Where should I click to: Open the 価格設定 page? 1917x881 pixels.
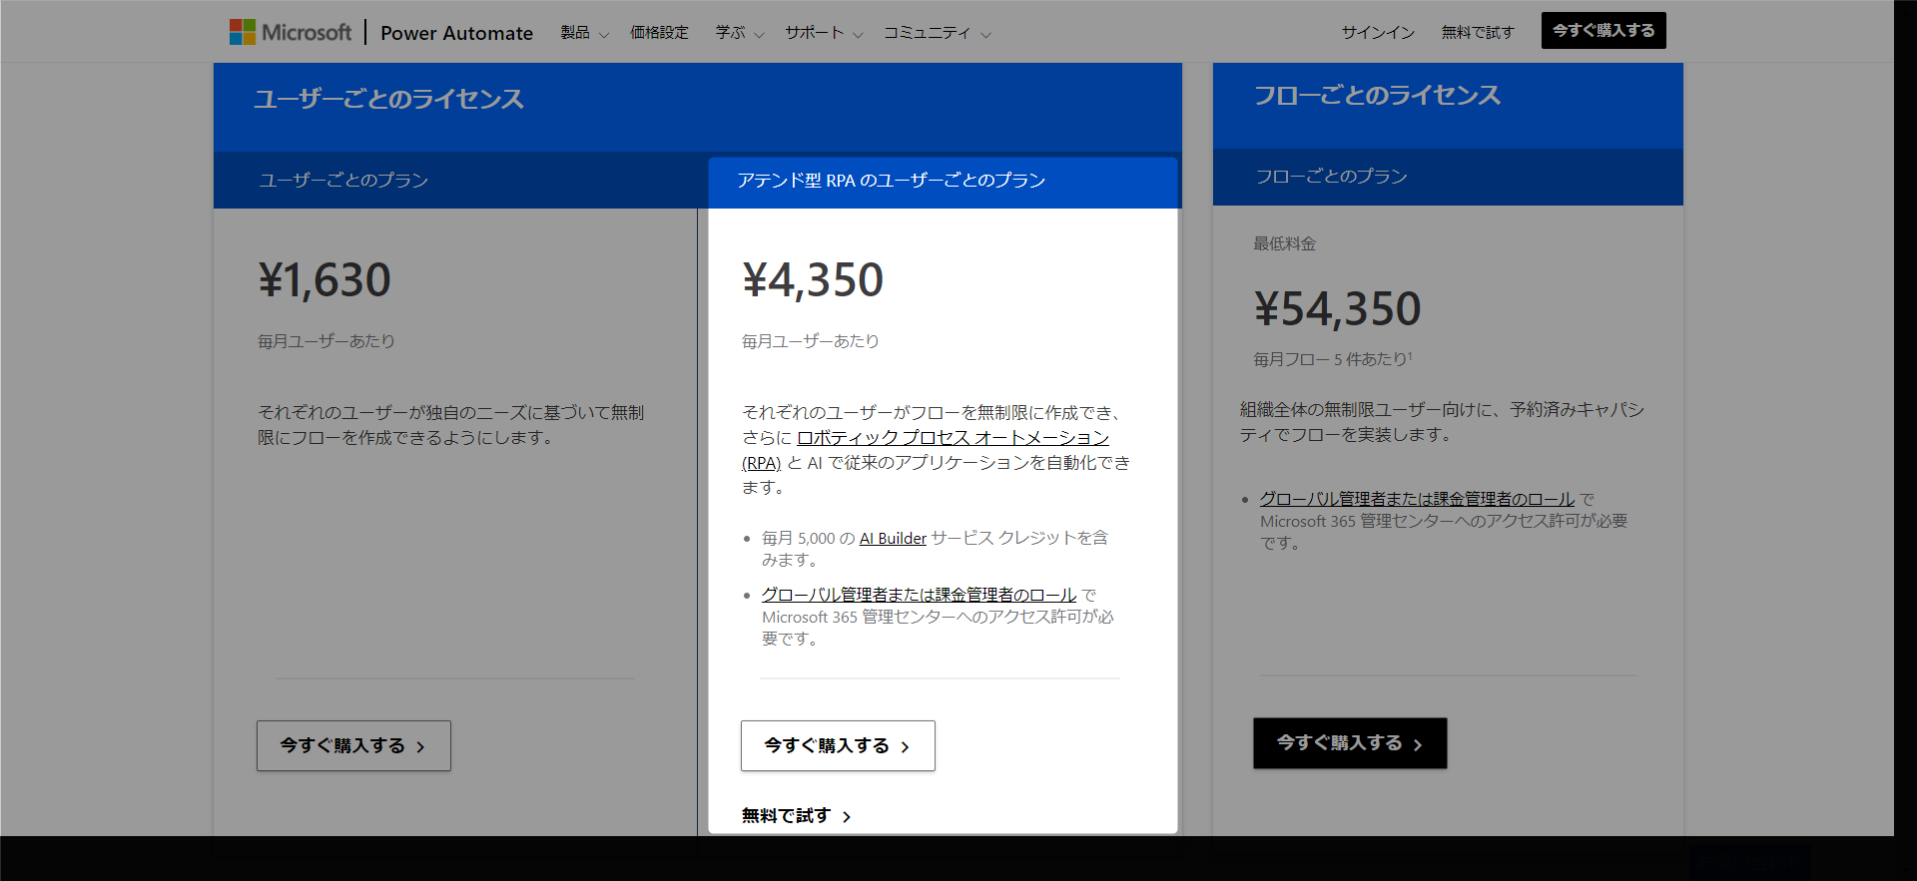(x=659, y=33)
